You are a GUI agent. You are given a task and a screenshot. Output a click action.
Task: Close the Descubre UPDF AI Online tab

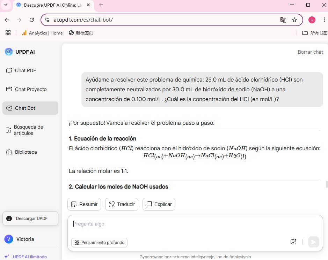click(x=88, y=5)
